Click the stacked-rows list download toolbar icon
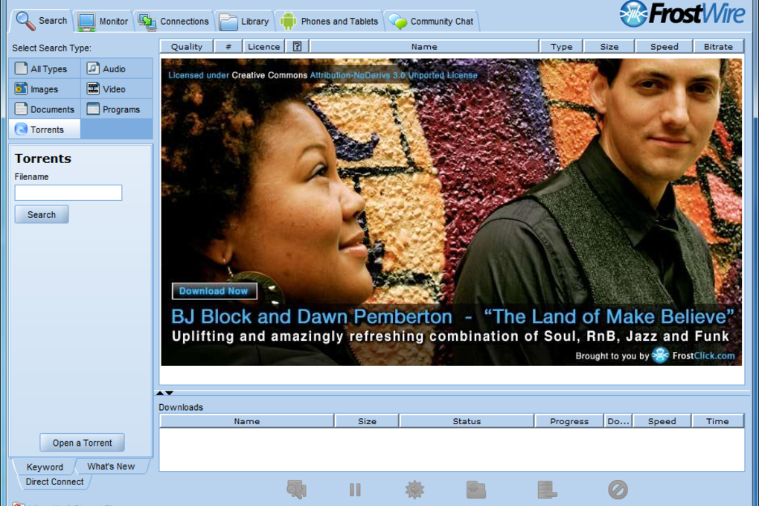The width and height of the screenshot is (759, 506). (547, 490)
